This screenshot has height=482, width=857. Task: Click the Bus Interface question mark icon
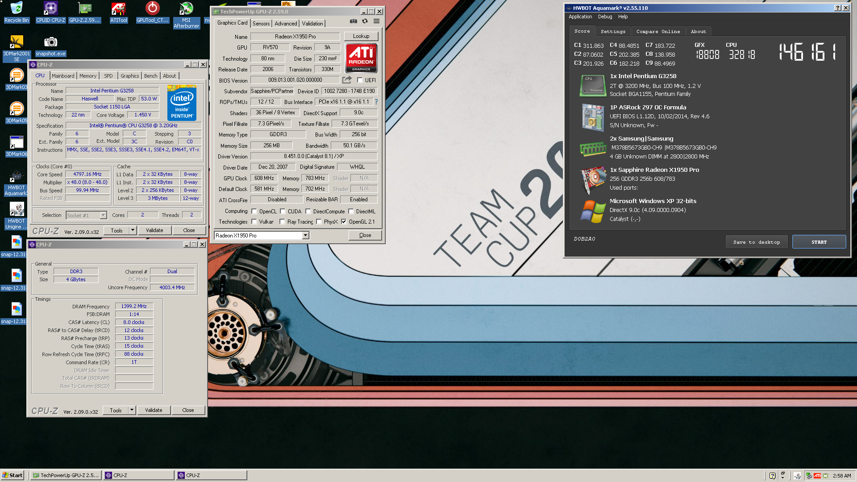[376, 102]
